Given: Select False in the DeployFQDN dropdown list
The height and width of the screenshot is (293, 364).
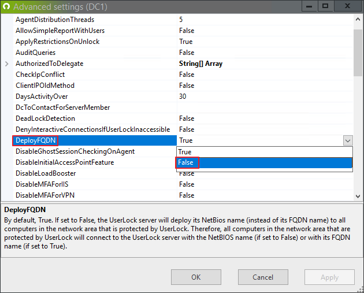Looking at the screenshot, I should point(265,162).
